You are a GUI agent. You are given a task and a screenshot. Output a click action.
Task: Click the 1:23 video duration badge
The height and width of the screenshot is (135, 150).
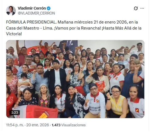(14, 112)
